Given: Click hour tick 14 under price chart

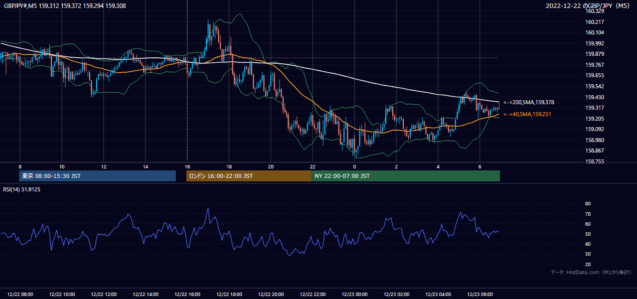Looking at the screenshot, I should [146, 166].
